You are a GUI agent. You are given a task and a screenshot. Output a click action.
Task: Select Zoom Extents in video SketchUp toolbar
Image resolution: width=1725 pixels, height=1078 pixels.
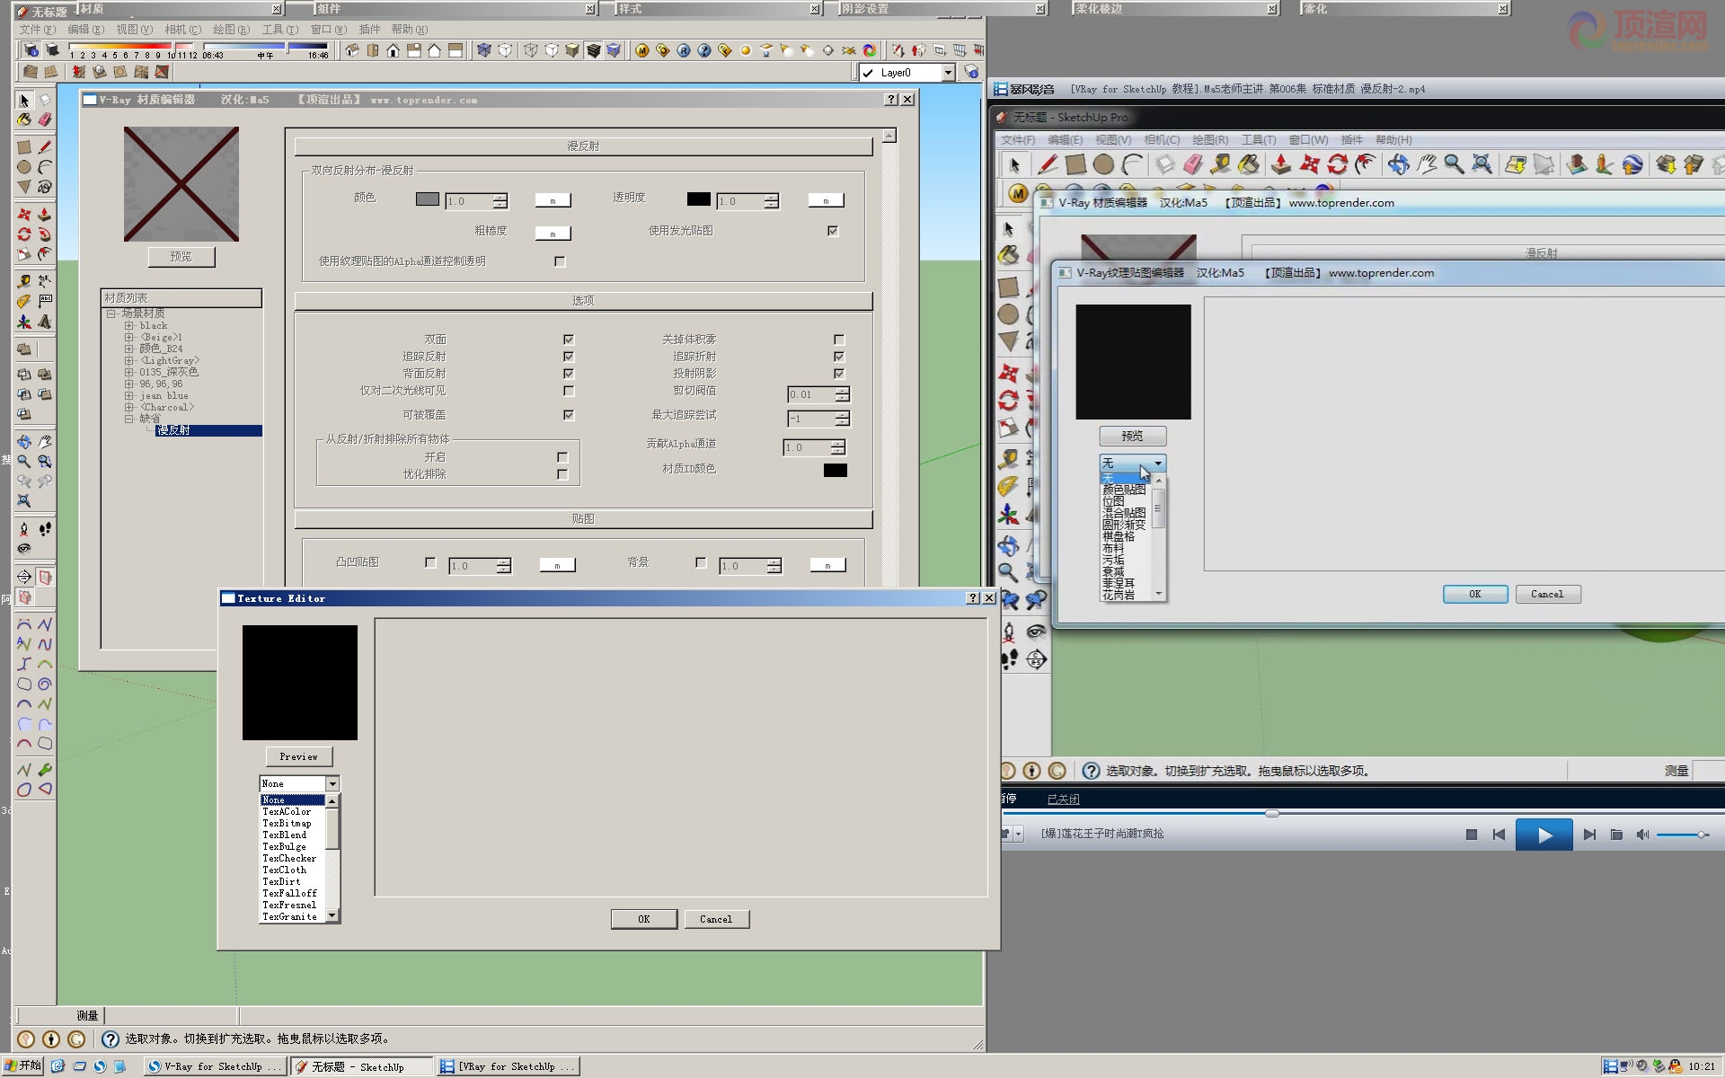click(x=1482, y=164)
